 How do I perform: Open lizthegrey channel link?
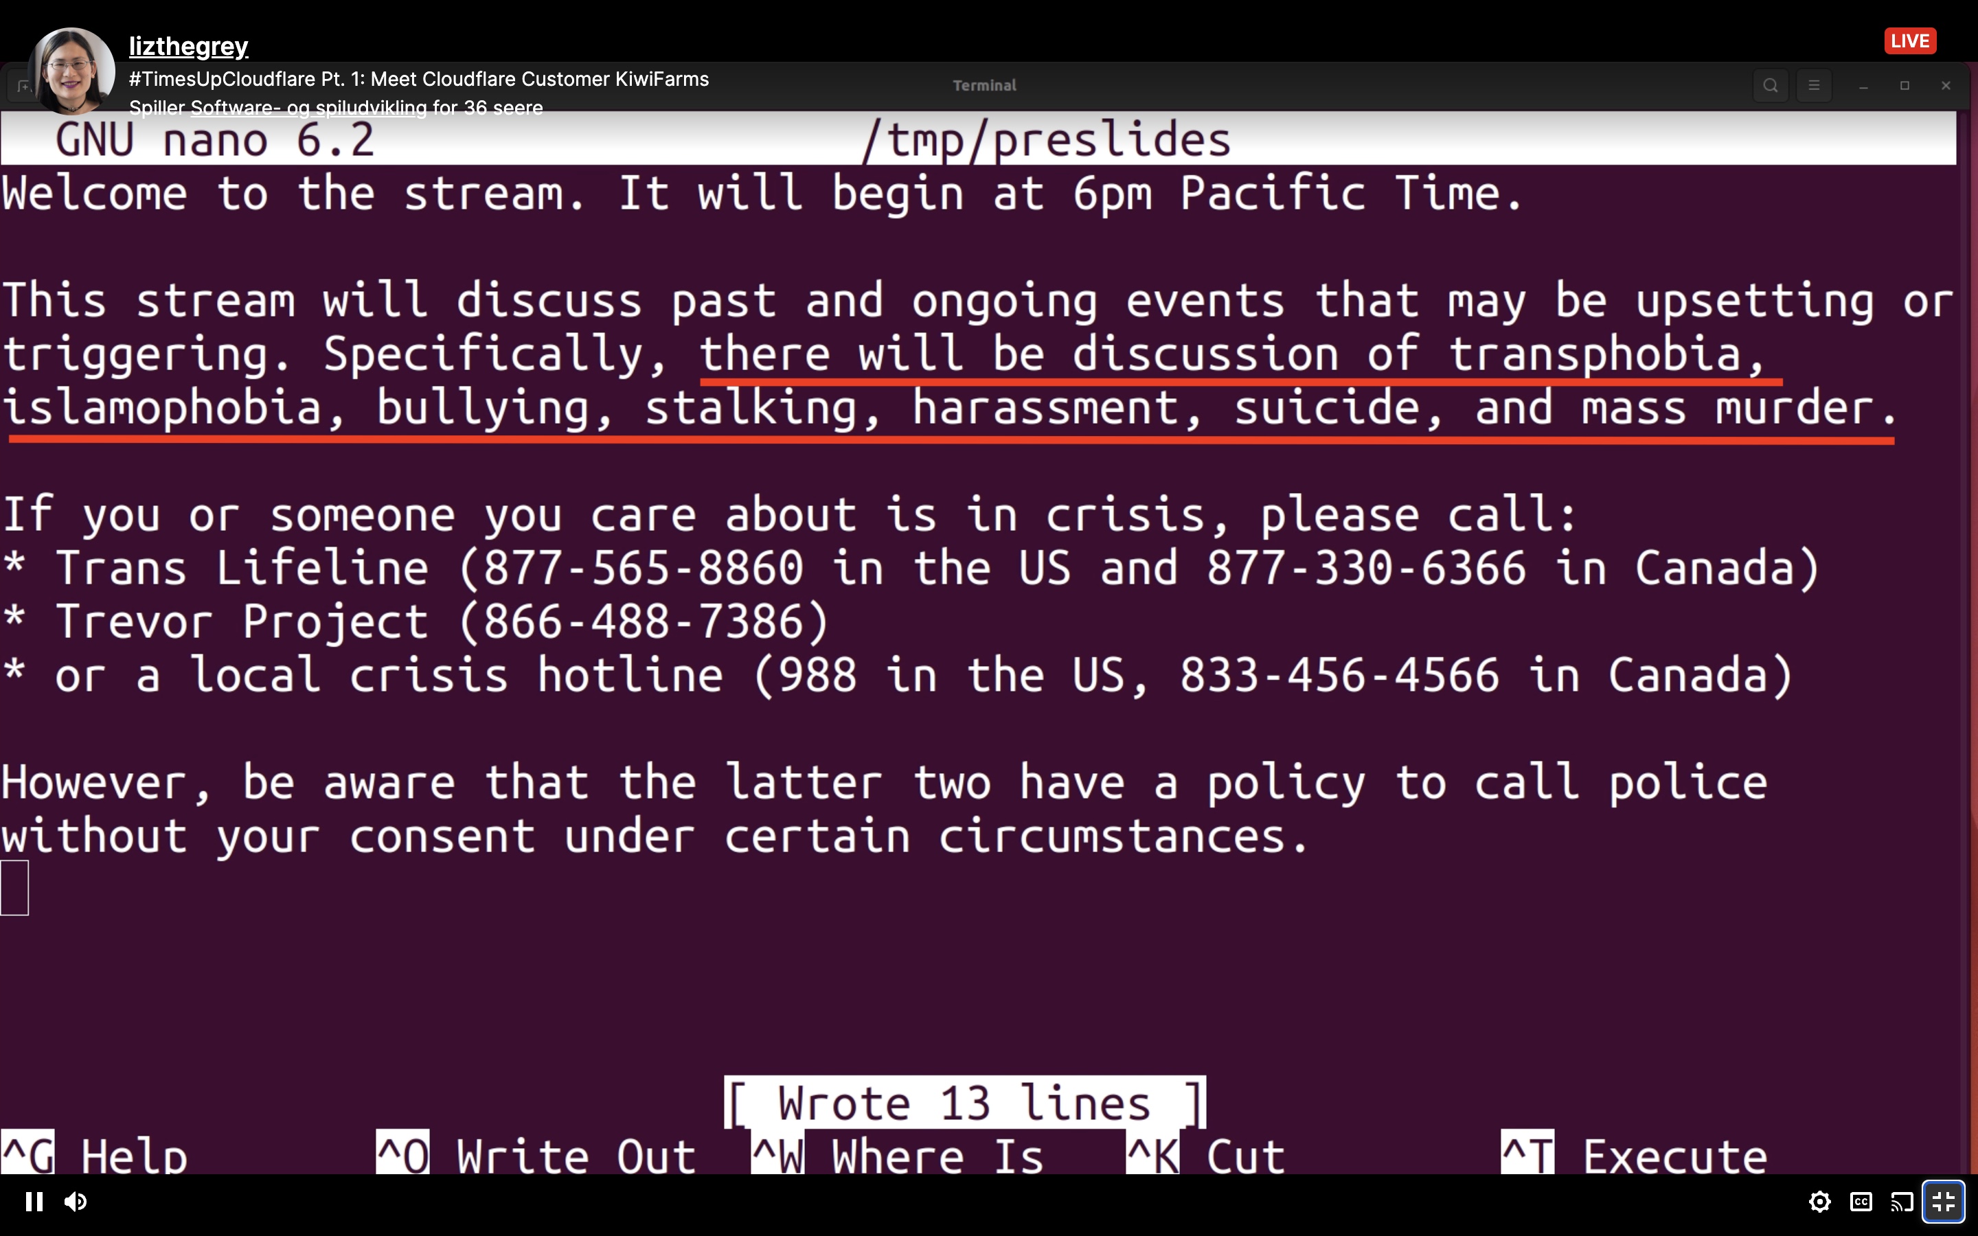point(188,47)
